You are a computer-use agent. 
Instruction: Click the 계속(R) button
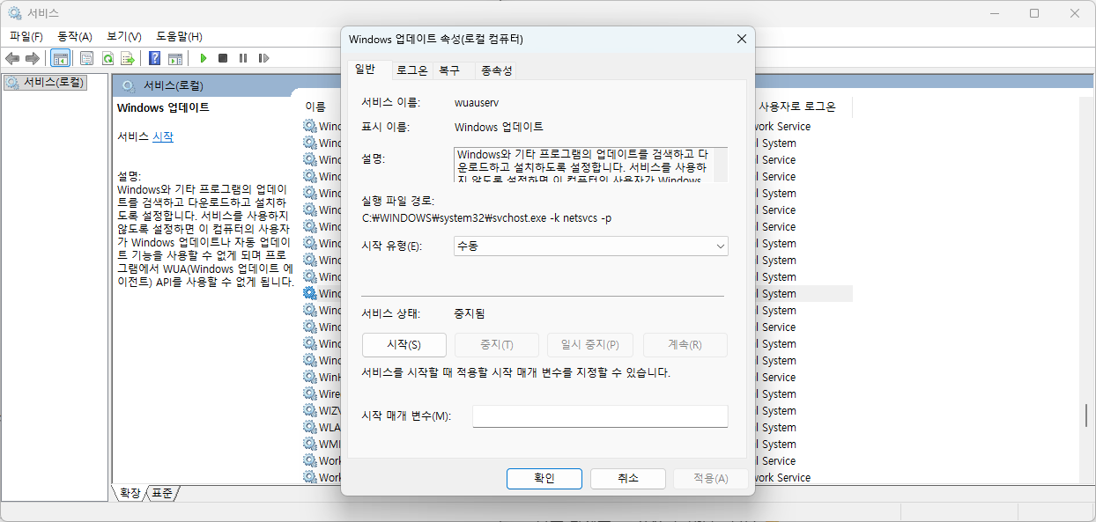(x=685, y=344)
